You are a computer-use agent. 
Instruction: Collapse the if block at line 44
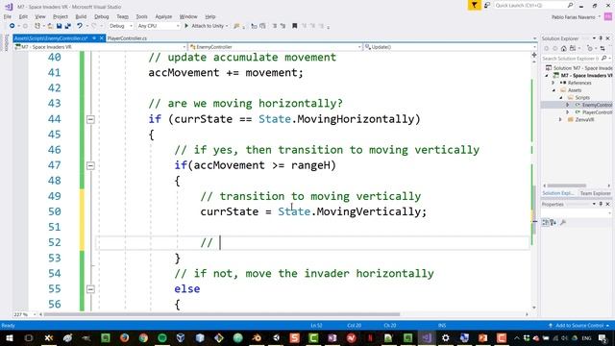point(90,119)
